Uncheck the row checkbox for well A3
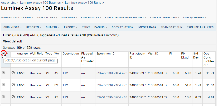This screenshot has width=217, height=106. [3, 97]
